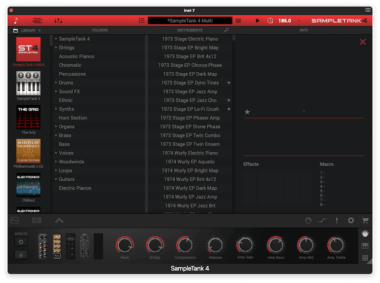
Task: Expand the Synths folder
Action: 56,109
